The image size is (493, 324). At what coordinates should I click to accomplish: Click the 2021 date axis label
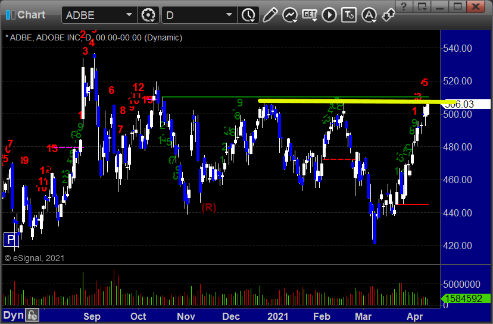(277, 316)
